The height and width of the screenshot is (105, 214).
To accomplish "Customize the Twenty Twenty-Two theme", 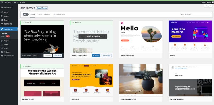I will click(58, 55).
